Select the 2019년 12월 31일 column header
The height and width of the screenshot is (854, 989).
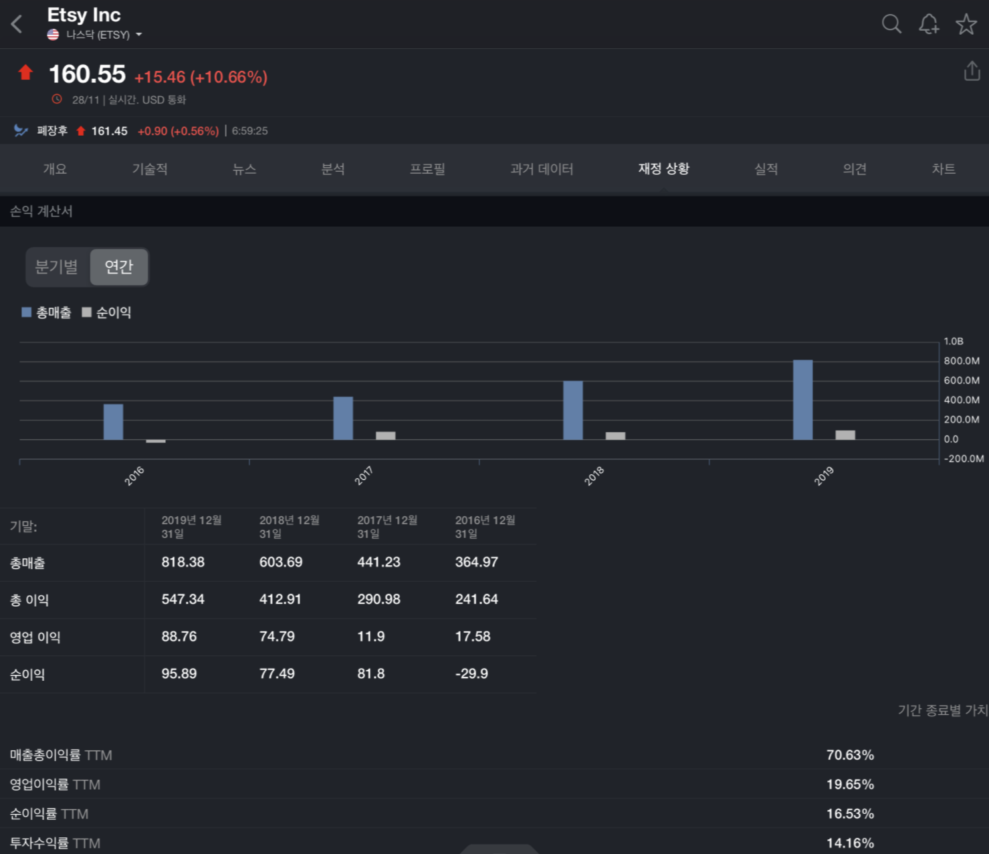pos(192,527)
